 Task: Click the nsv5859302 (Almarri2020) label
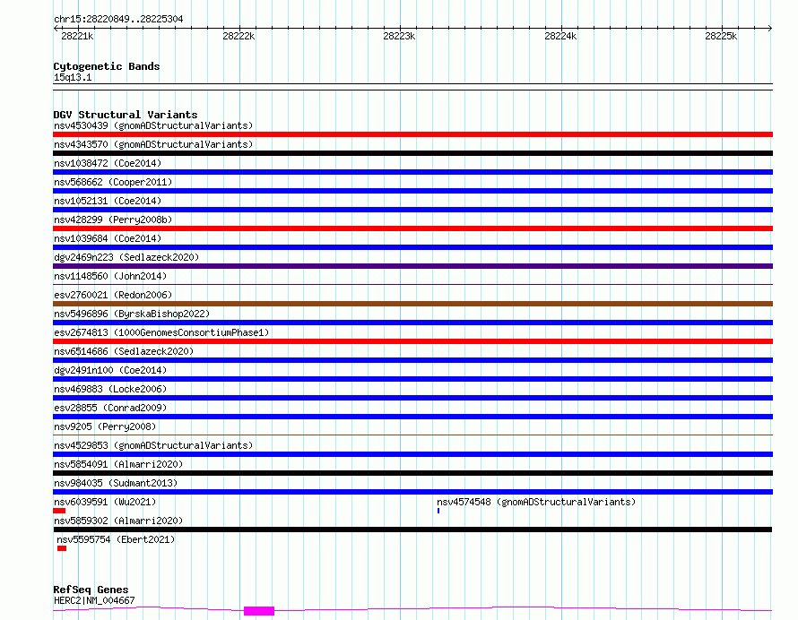[118, 521]
